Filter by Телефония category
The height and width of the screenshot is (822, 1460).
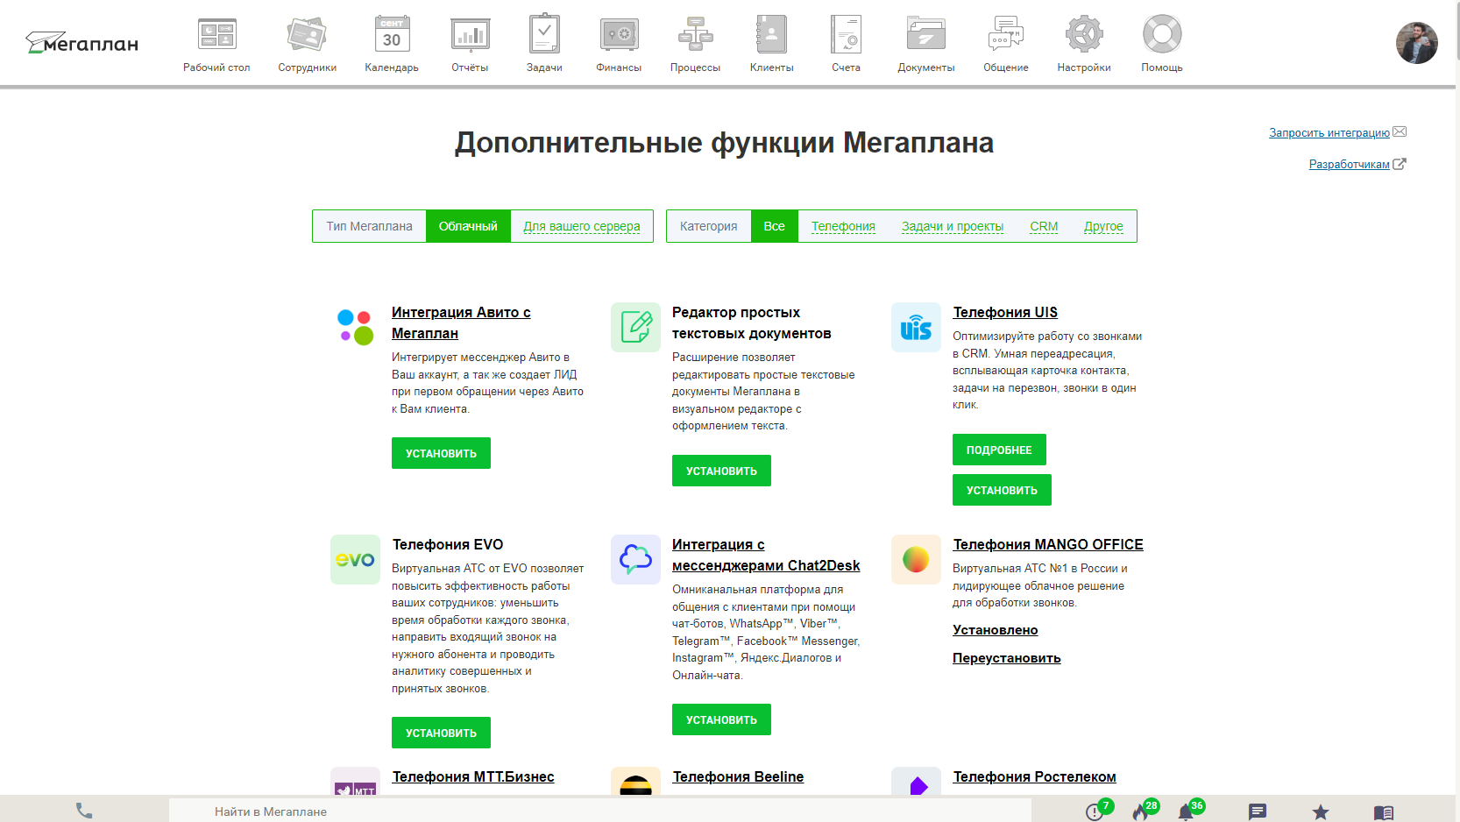(x=843, y=226)
